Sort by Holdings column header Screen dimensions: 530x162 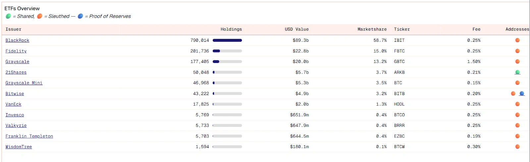click(x=231, y=29)
